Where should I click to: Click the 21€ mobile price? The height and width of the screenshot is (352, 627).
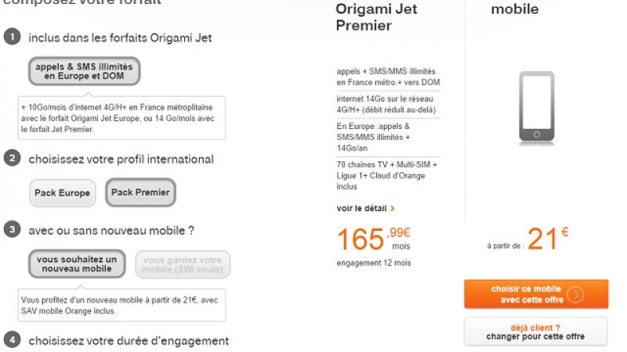click(x=547, y=239)
